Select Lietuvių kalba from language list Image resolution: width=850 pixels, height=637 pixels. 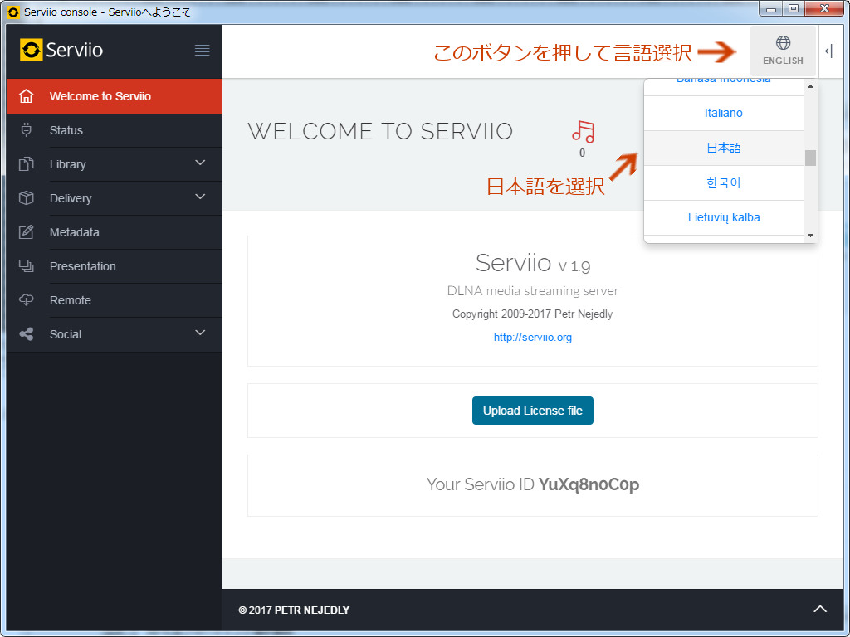(723, 217)
